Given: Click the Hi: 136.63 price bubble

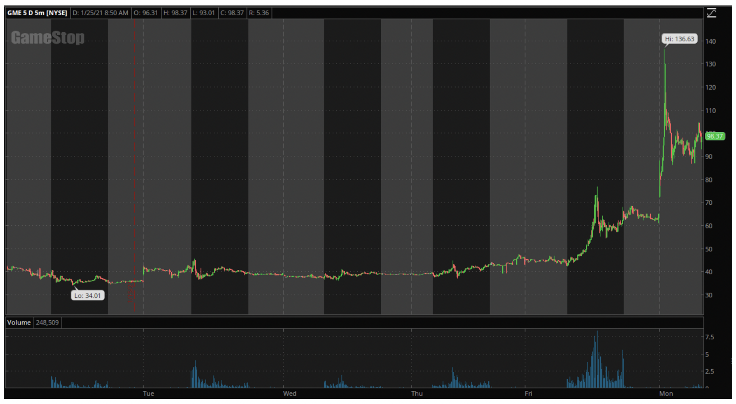Looking at the screenshot, I should click(679, 39).
